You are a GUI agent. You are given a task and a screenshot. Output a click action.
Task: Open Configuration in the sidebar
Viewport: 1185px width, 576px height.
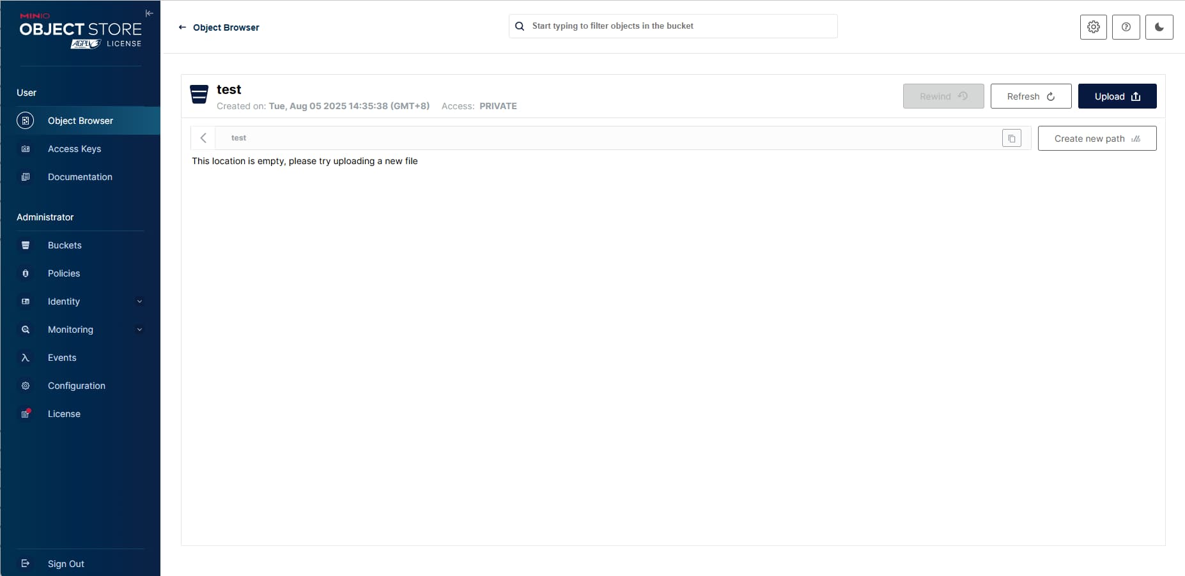click(81, 386)
